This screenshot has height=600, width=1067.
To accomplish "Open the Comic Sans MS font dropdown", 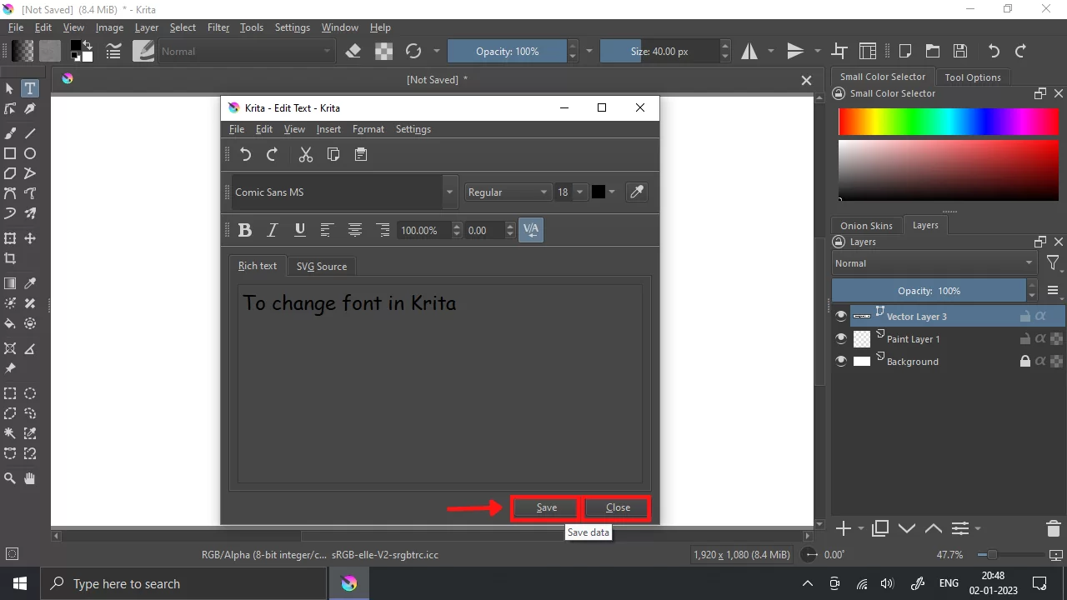I will [450, 192].
